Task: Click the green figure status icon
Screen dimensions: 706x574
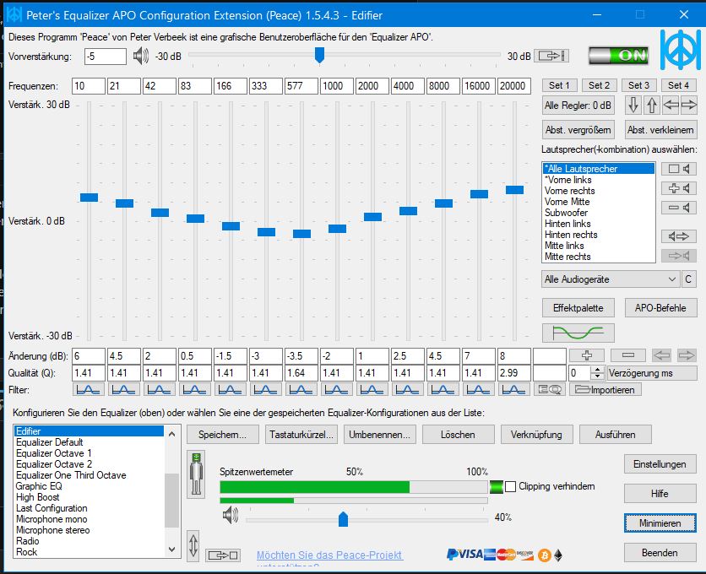Action: [196, 474]
